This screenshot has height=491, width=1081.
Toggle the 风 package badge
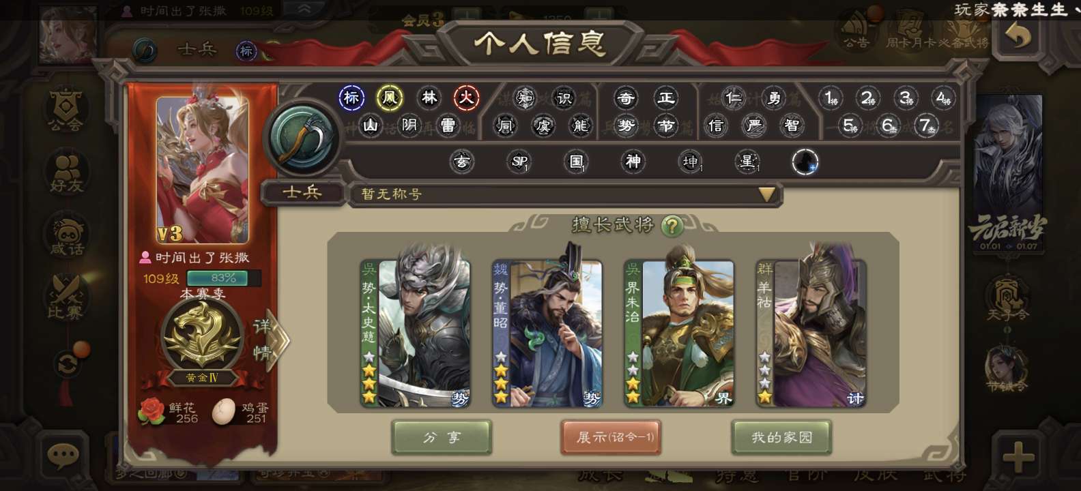tap(390, 98)
